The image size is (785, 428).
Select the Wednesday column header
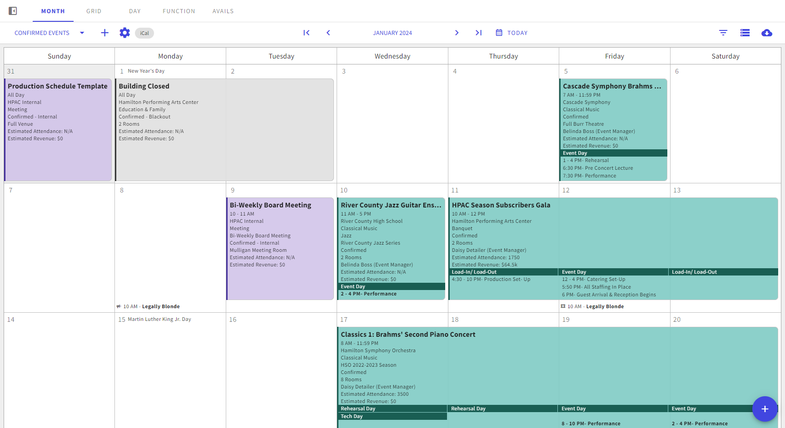[392, 56]
